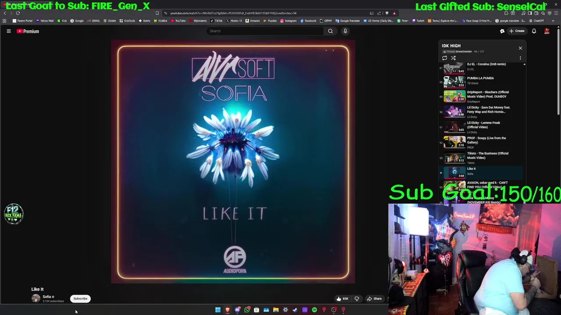Select DripReport - Skechers in playlist

tap(482, 96)
